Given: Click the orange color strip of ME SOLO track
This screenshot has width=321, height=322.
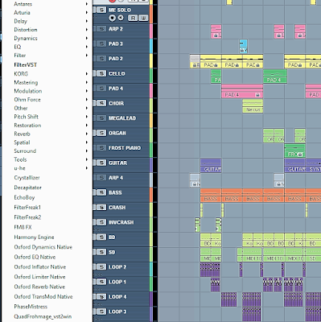Looking at the screenshot, I should [x=151, y=14].
